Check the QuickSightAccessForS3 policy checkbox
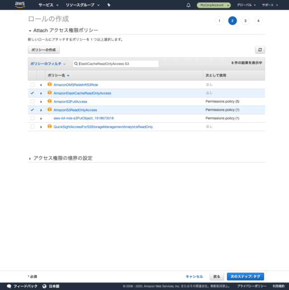Image resolution: width=289 pixels, height=290 pixels. pos(33,126)
